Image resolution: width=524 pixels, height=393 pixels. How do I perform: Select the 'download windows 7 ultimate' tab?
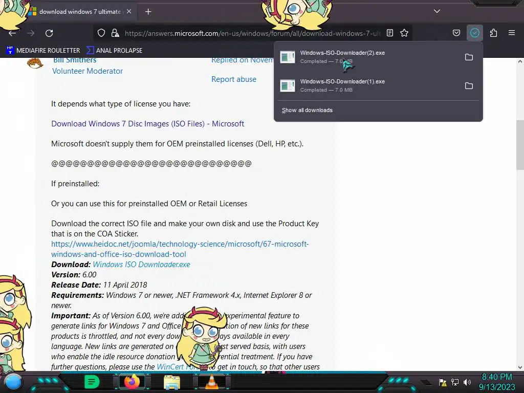(x=79, y=12)
